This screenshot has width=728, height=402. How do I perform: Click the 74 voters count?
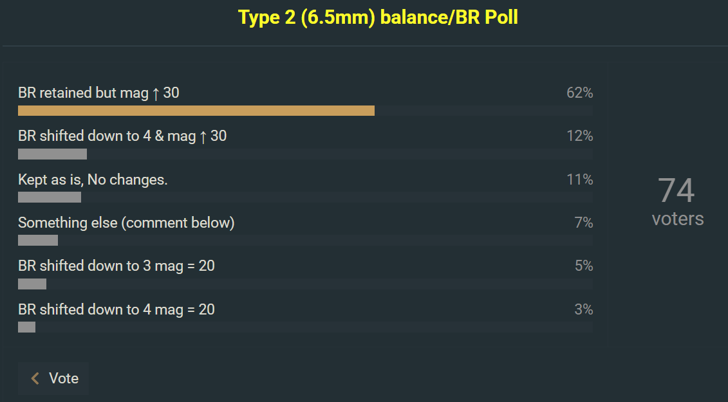pyautogui.click(x=677, y=201)
